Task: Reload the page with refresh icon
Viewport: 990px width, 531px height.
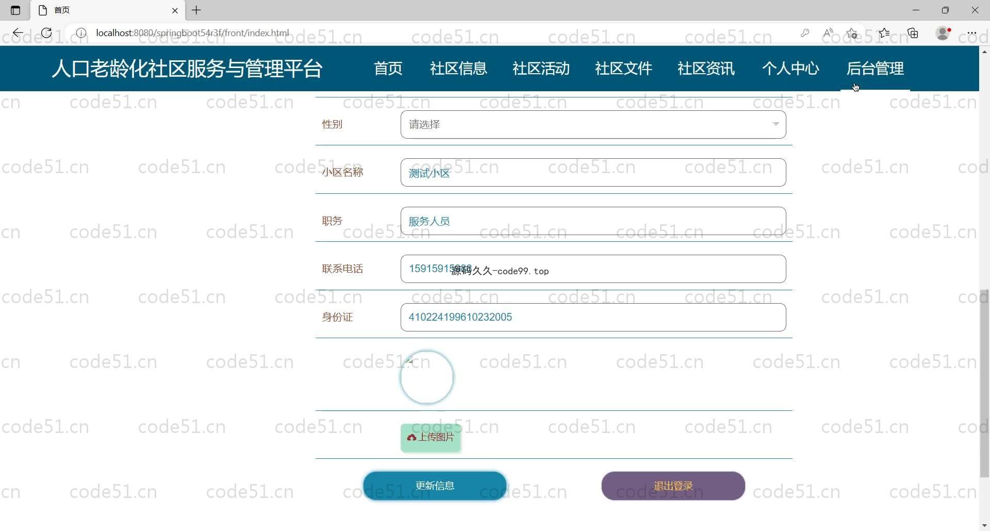Action: (46, 33)
